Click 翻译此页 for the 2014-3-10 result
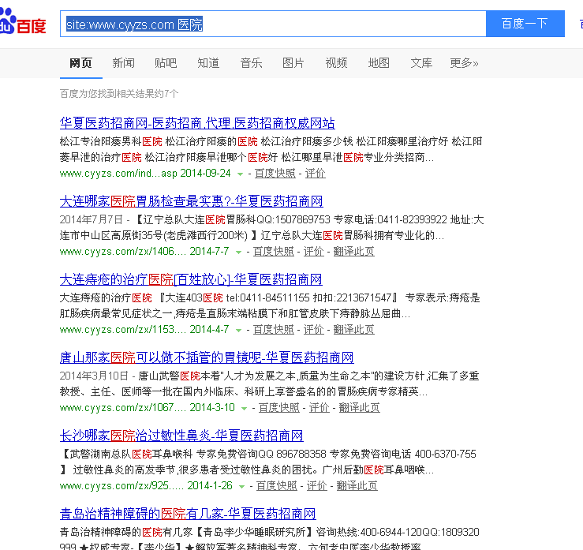The height and width of the screenshot is (550, 583). [x=360, y=408]
